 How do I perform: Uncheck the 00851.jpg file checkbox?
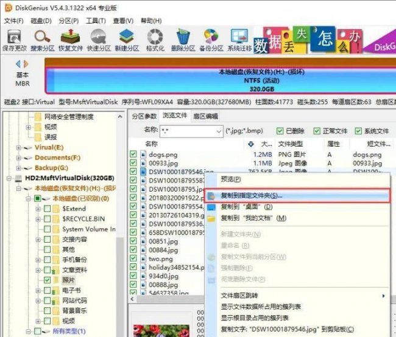[x=133, y=241]
